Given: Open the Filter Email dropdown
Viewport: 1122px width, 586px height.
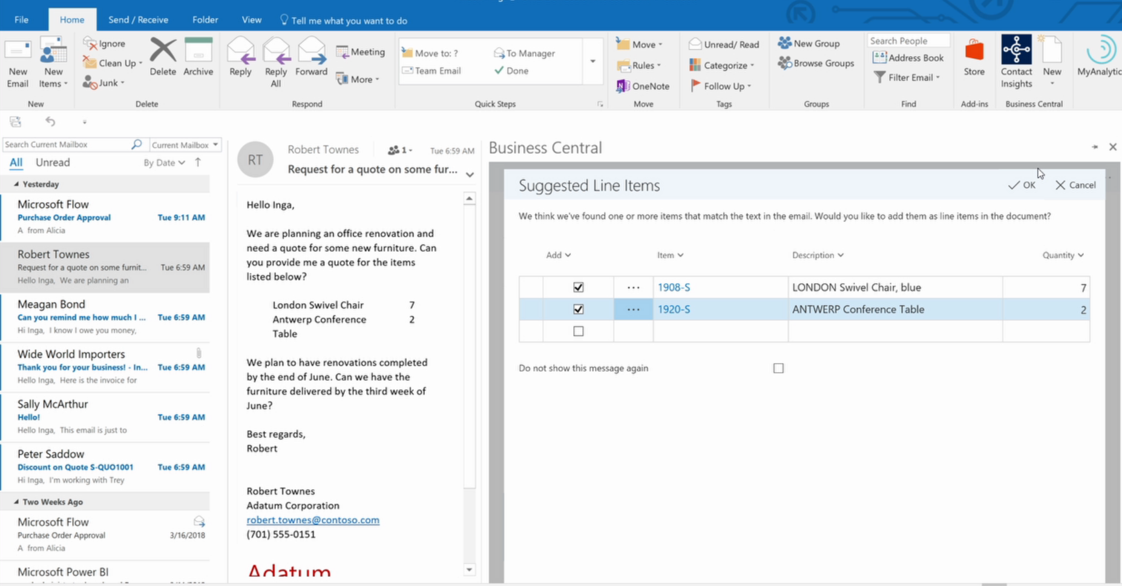Looking at the screenshot, I should coord(907,77).
